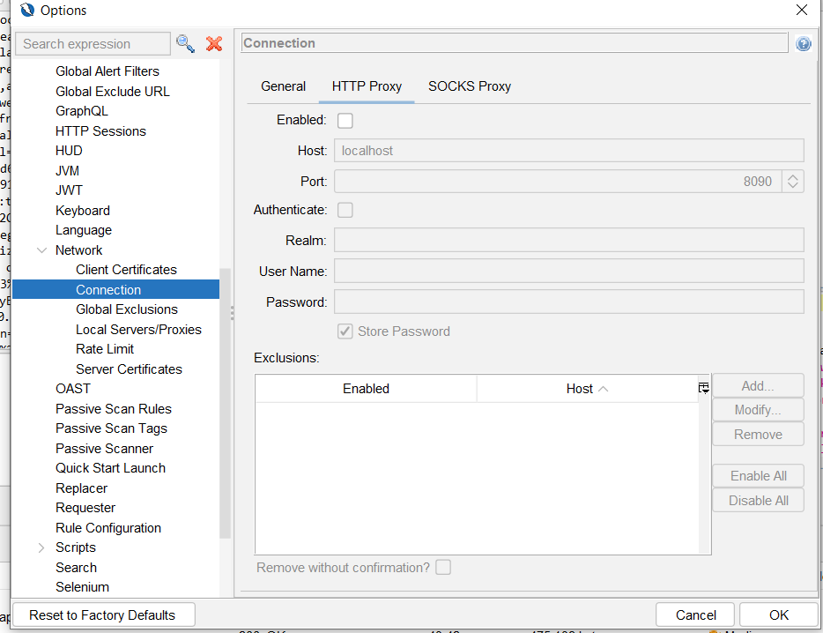823x633 pixels.
Task: Adjust the Port spinner arrows
Action: [792, 182]
